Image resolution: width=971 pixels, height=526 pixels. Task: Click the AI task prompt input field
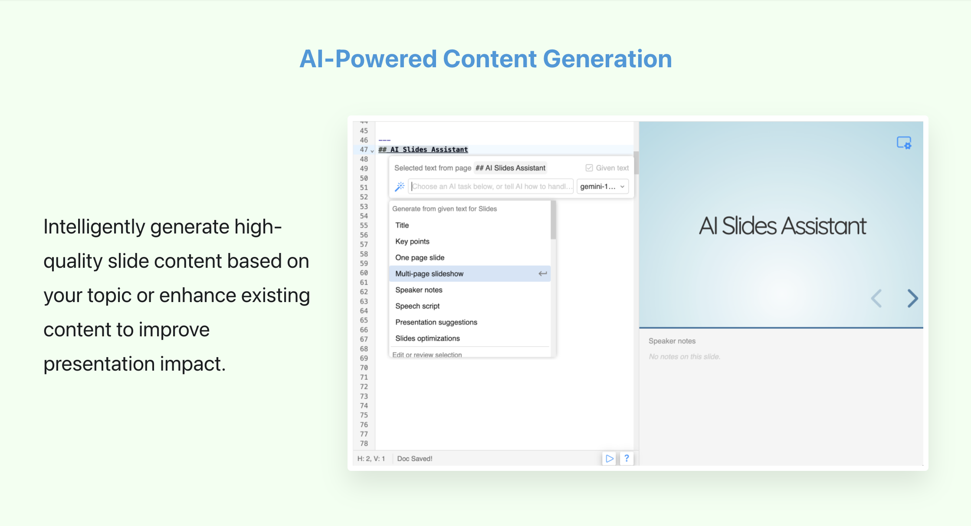coord(490,187)
